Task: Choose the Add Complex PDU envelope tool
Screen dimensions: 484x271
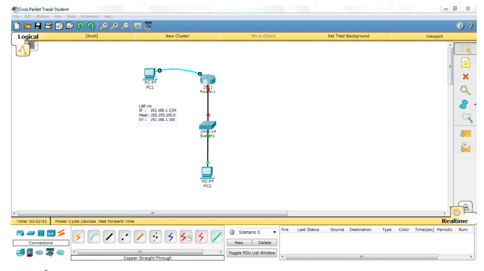Action: click(466, 147)
